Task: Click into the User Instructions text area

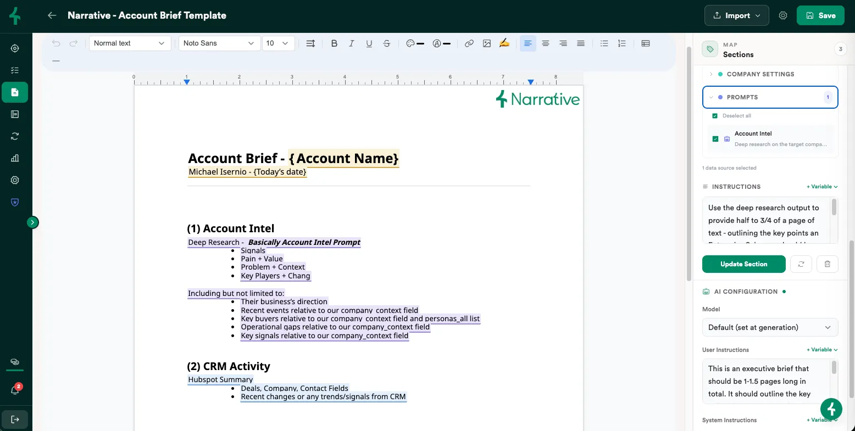Action: 767,381
